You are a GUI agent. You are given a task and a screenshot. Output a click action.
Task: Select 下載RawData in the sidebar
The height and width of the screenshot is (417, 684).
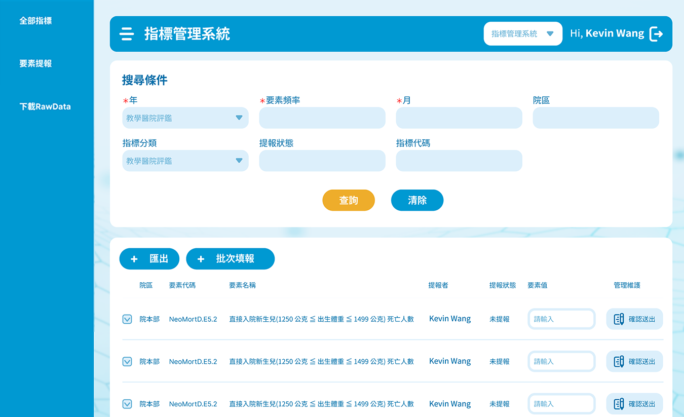45,107
